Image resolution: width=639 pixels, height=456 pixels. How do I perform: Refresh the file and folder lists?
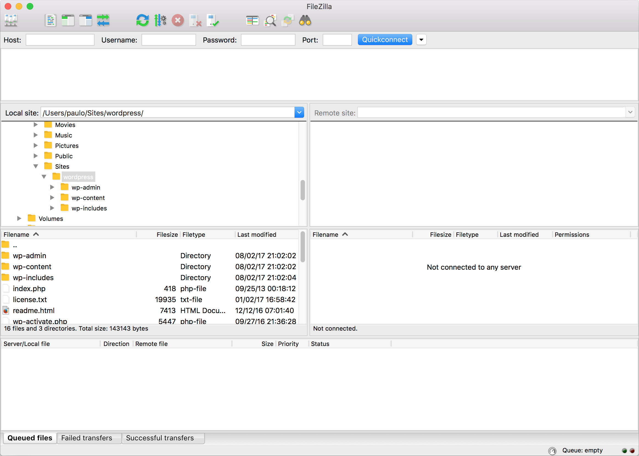pos(142,21)
